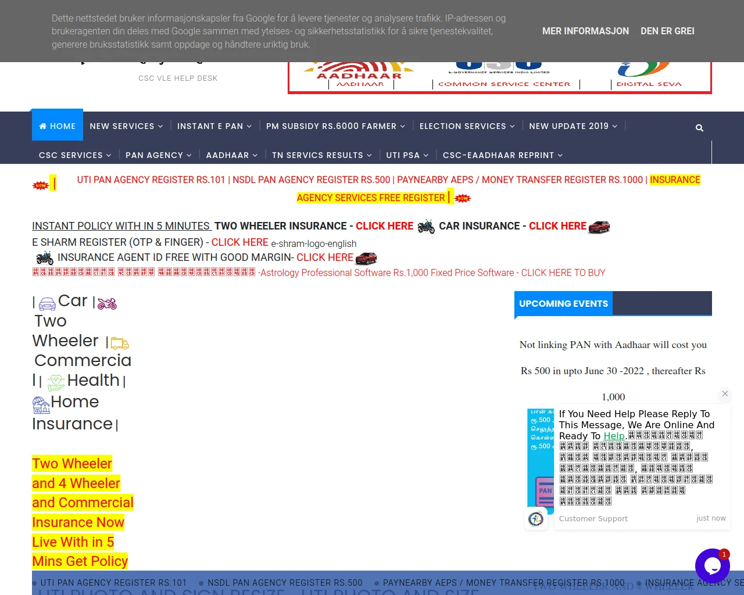The height and width of the screenshot is (595, 744).
Task: Click CLICK HERE for E Sharm register
Action: click(x=239, y=242)
